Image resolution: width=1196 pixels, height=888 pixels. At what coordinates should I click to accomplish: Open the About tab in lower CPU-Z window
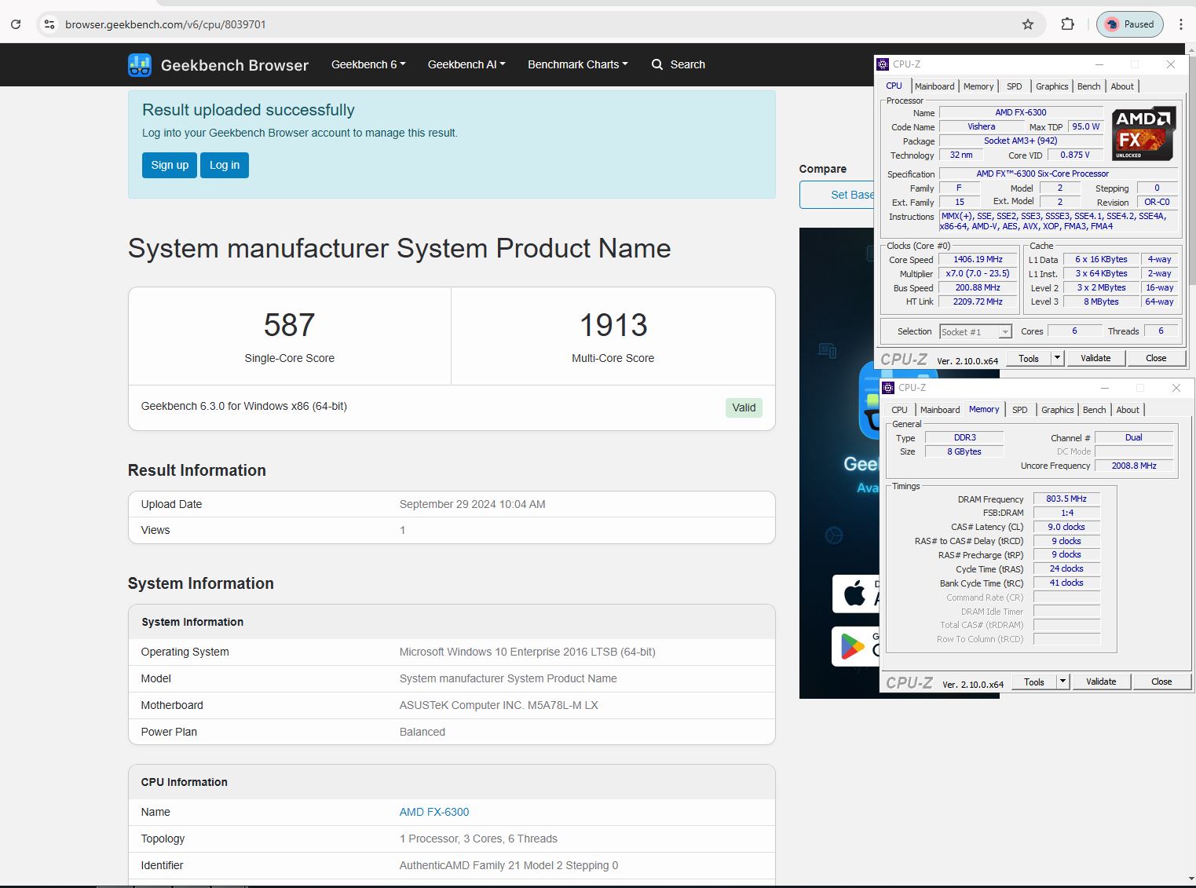tap(1128, 410)
